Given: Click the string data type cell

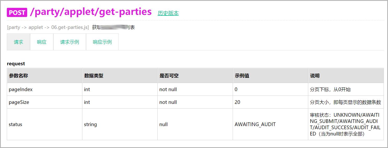Looking at the screenshot, I should pyautogui.click(x=90, y=125).
